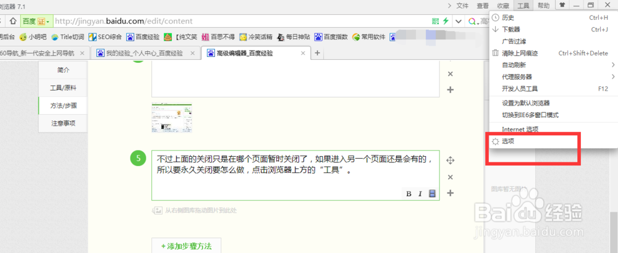Open the 【纯文笑 bookmark
The height and width of the screenshot is (253, 618).
(x=180, y=38)
